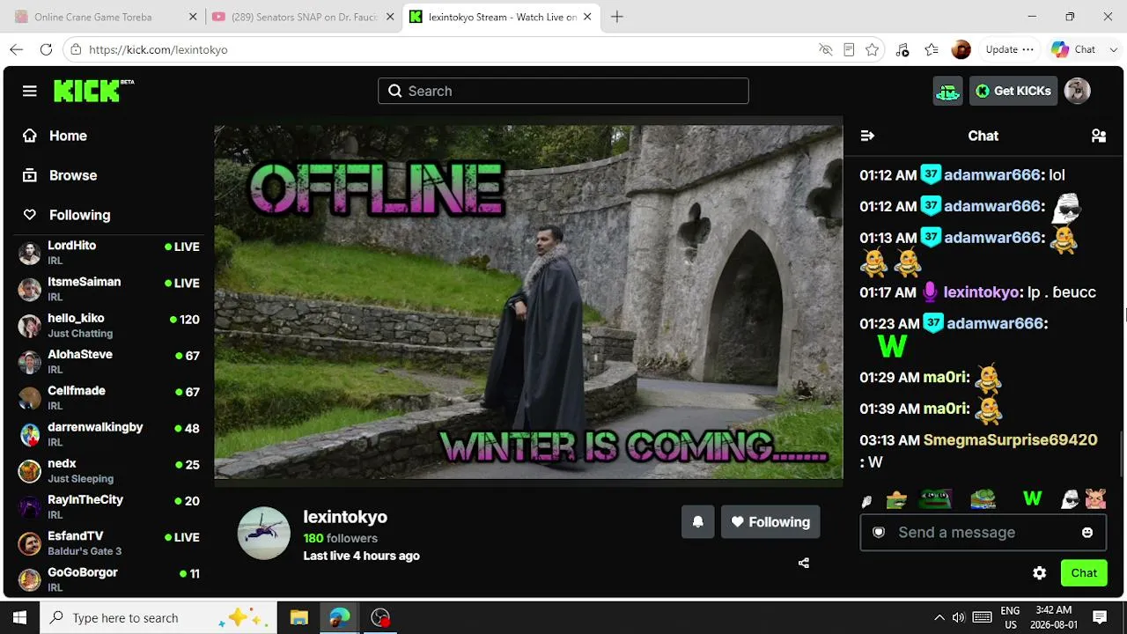Viewport: 1127px width, 634px height.
Task: Open Following in sidebar
Action: coord(67,215)
